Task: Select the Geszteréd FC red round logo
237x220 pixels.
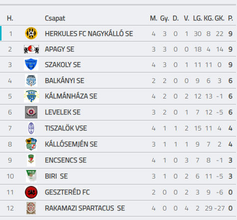Action: tap(31, 192)
